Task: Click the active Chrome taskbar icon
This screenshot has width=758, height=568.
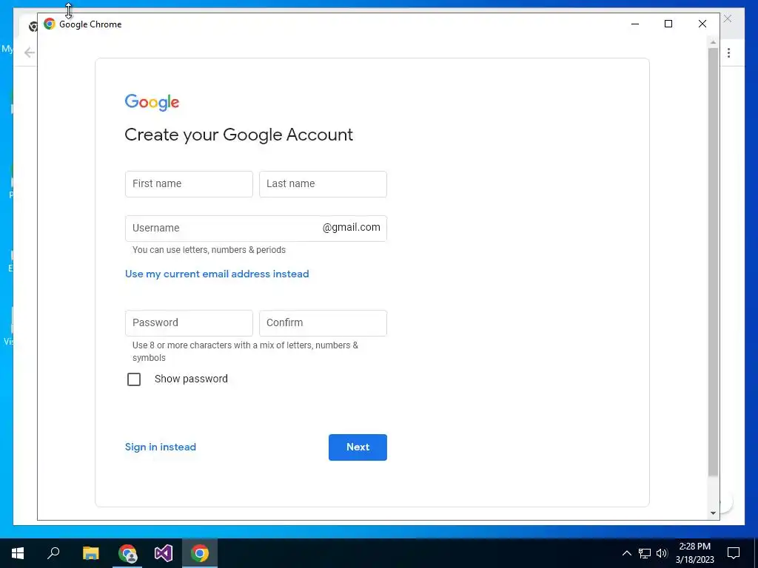Action: [x=200, y=553]
